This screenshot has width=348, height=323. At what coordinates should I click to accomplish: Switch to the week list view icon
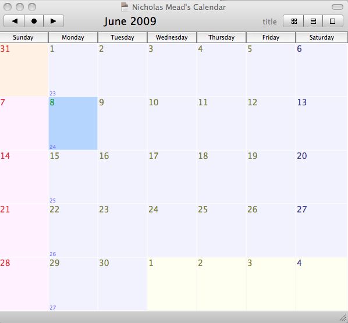click(313, 21)
